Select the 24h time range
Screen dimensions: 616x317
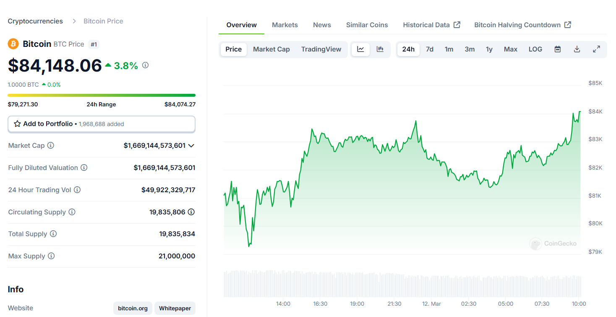(408, 49)
